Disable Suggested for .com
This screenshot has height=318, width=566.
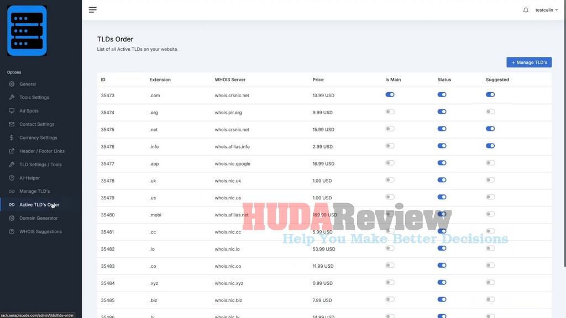(x=490, y=95)
